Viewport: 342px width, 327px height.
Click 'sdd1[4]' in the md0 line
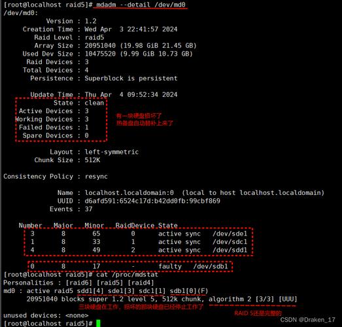(90, 291)
